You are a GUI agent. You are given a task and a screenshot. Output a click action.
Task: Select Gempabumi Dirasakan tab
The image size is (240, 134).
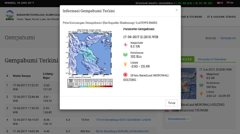[212, 59]
